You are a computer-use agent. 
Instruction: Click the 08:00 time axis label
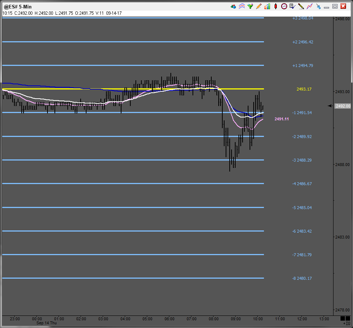[x=213, y=319]
